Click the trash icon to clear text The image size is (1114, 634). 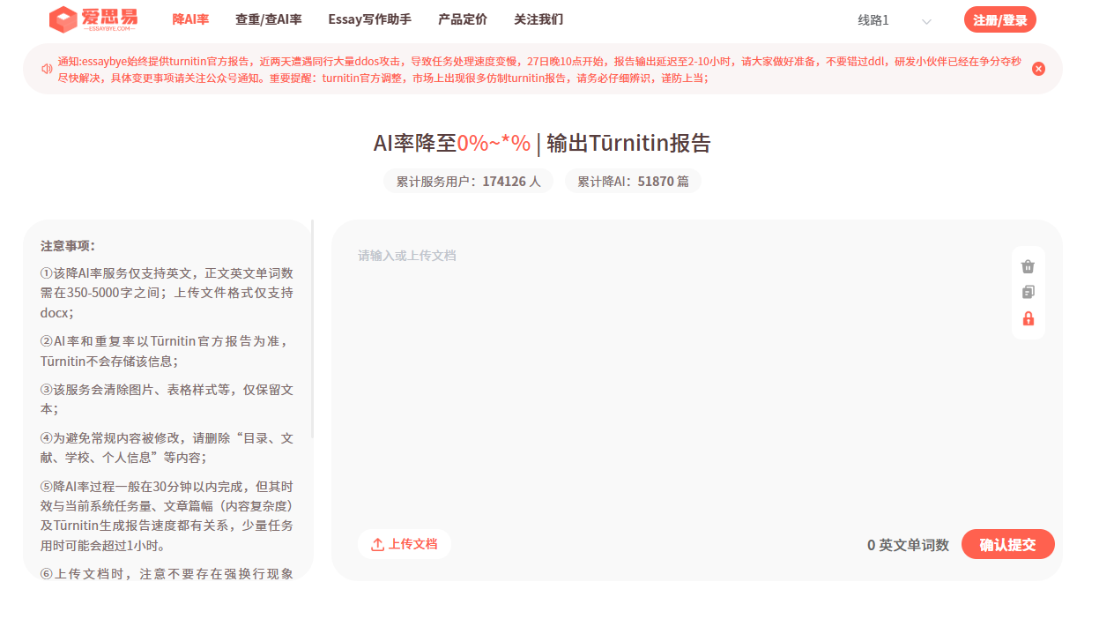(1028, 266)
